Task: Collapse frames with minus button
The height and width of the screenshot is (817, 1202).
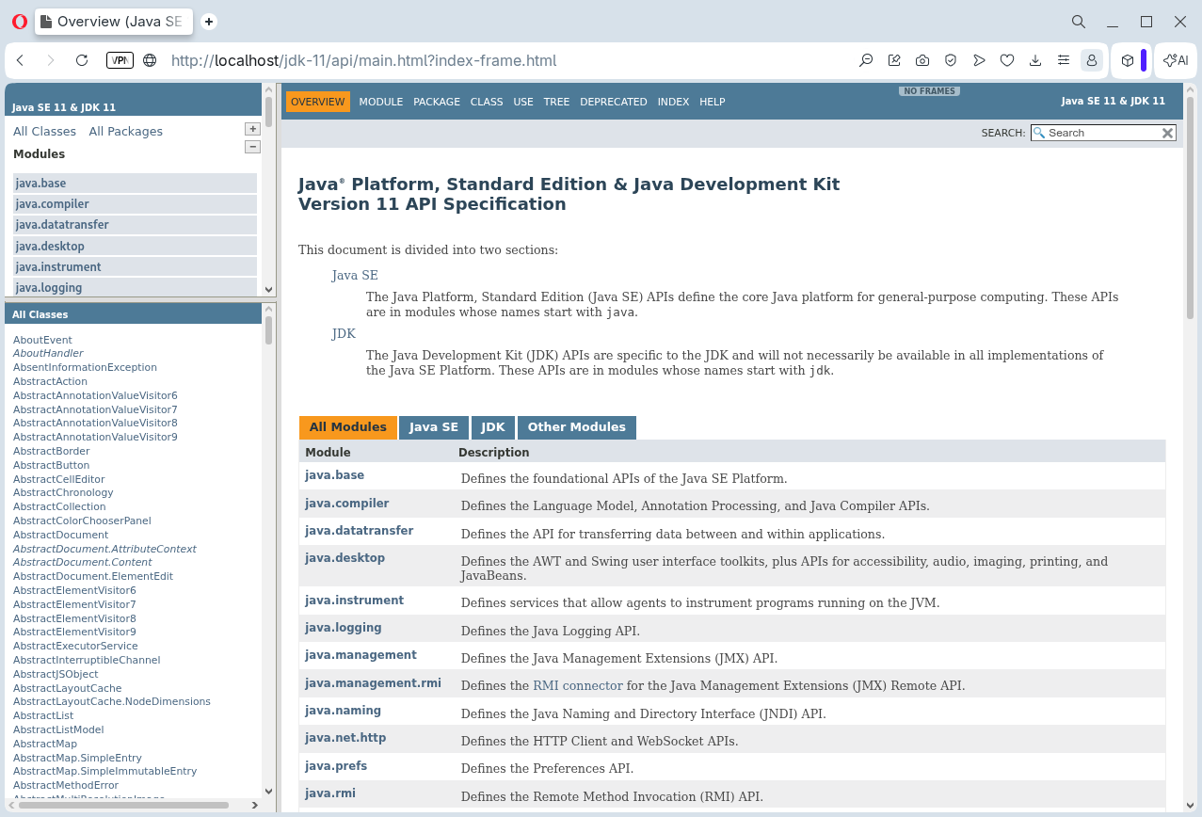Action: pos(252,147)
